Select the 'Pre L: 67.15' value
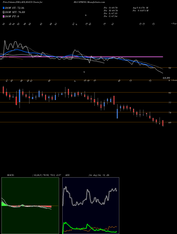Viewport: 177px width, 234px height. coord(111,13)
